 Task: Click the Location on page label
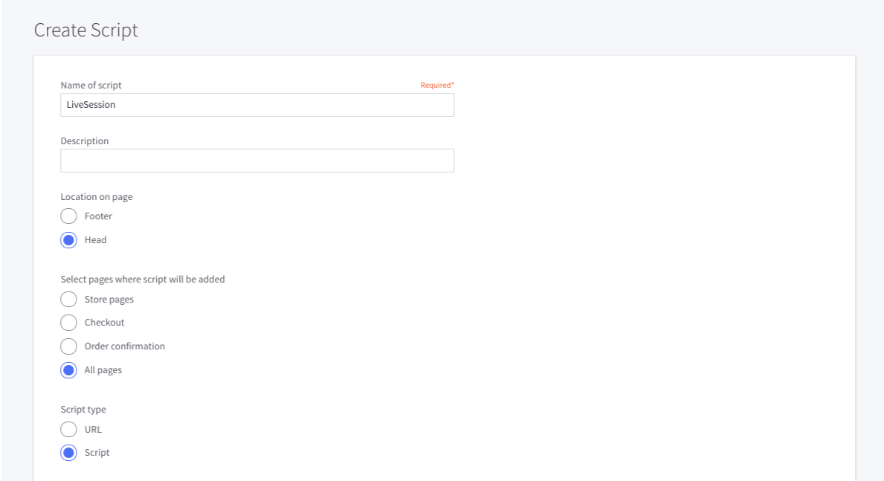96,196
